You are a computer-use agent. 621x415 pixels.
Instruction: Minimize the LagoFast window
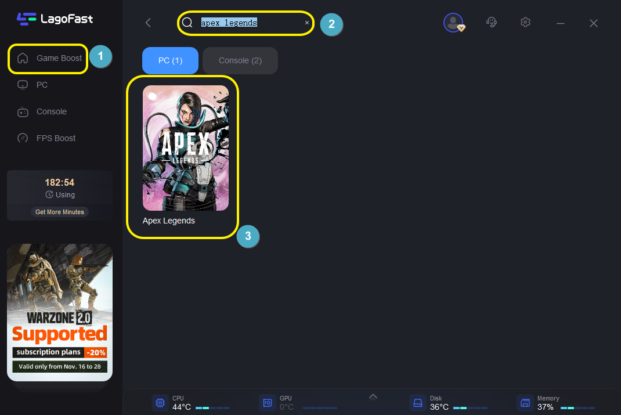pos(561,23)
